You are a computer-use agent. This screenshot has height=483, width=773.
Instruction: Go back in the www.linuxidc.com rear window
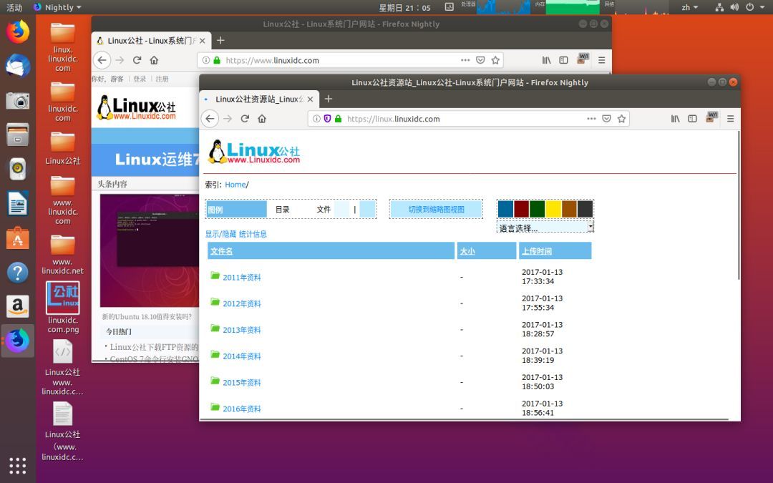(102, 60)
